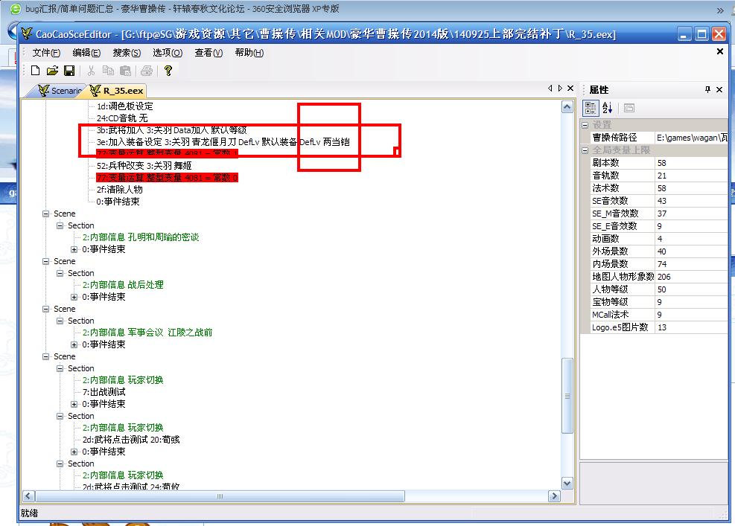This screenshot has width=735, height=526.
Task: Select red 77:变量运算 整型变量 4081 = 常数 0 row
Action: coord(167,178)
